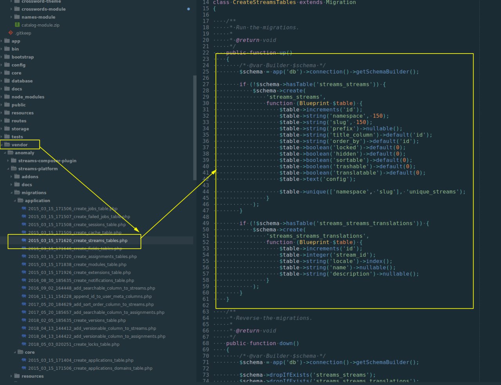Screen dimensions: 501x385
Task: Click the crosswords-module folder icon
Action: (x=17, y=9)
